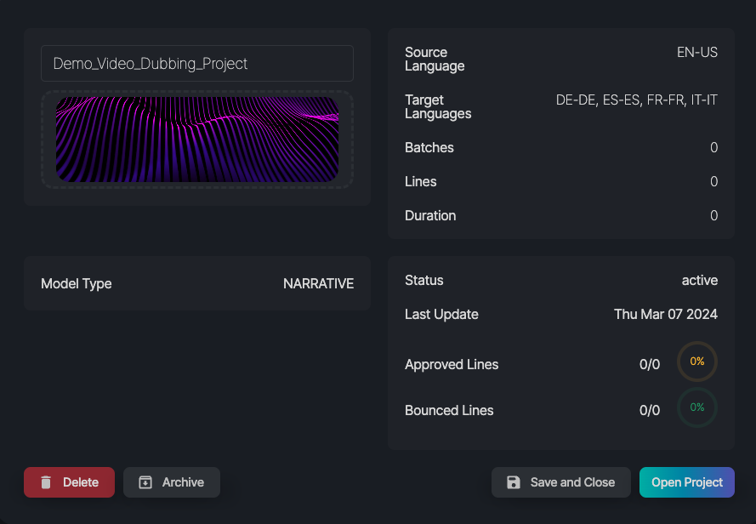Click the Bounced Lines 0/0 count

click(x=650, y=410)
